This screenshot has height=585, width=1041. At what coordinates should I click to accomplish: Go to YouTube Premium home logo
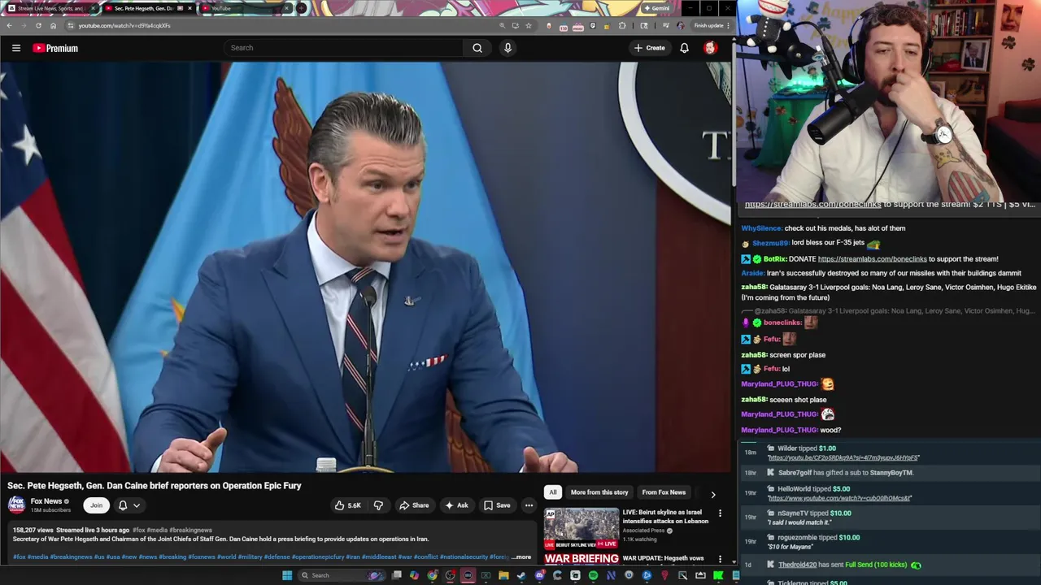click(55, 48)
